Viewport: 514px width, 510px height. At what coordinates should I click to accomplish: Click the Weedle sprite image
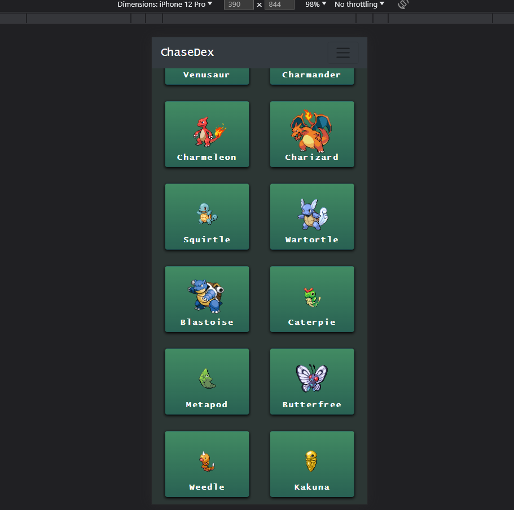(207, 460)
